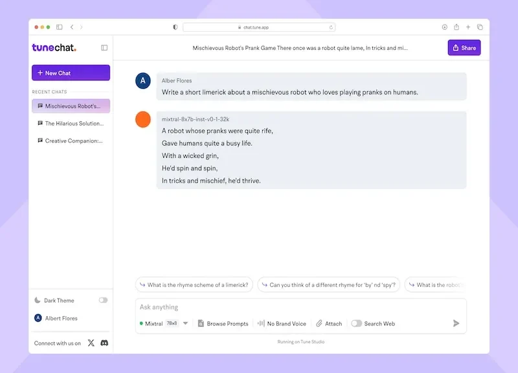Click the blue 'A' user avatar in chat

coord(143,80)
